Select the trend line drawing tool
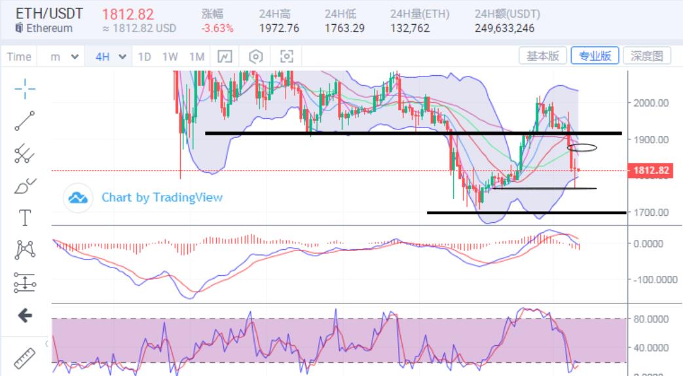 (25, 121)
